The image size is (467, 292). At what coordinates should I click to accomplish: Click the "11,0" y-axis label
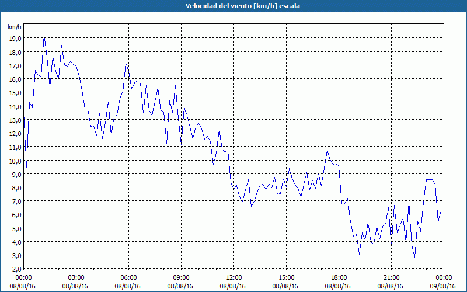(15, 147)
